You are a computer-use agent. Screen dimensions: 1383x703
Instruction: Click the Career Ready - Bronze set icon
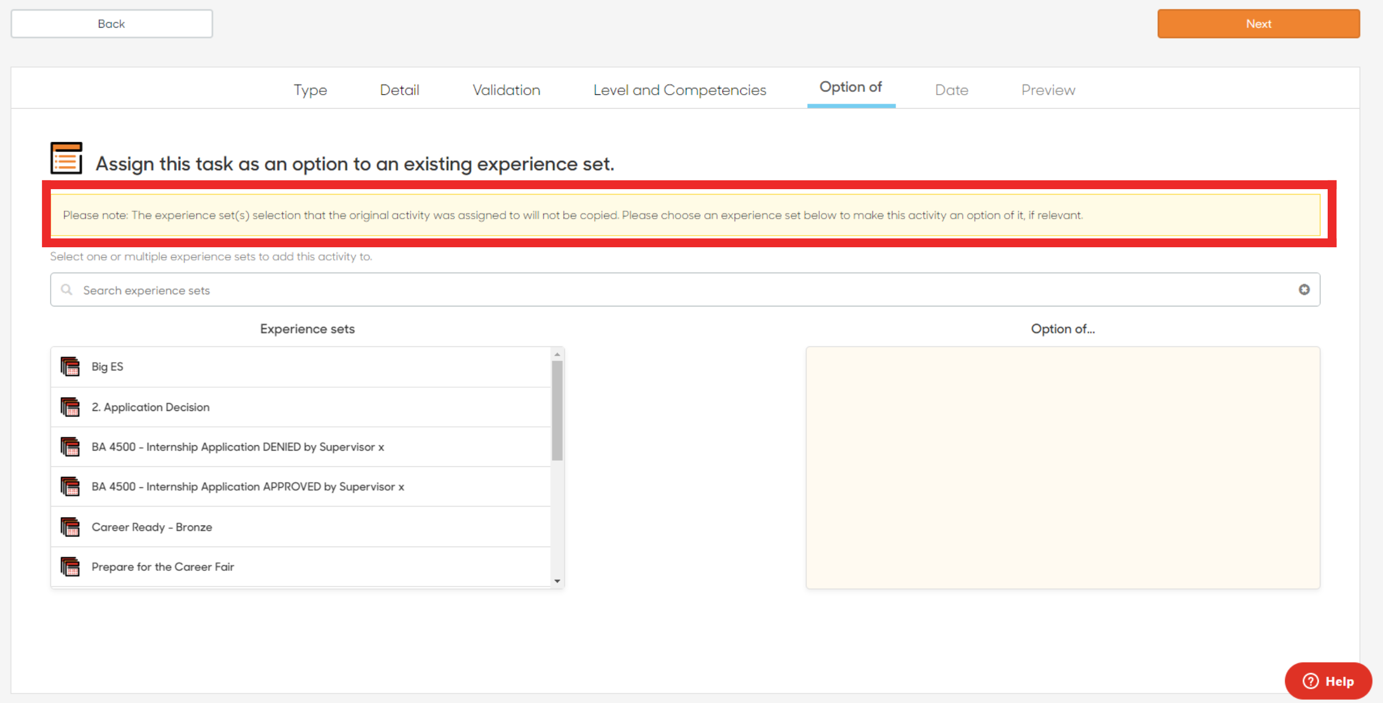[70, 527]
